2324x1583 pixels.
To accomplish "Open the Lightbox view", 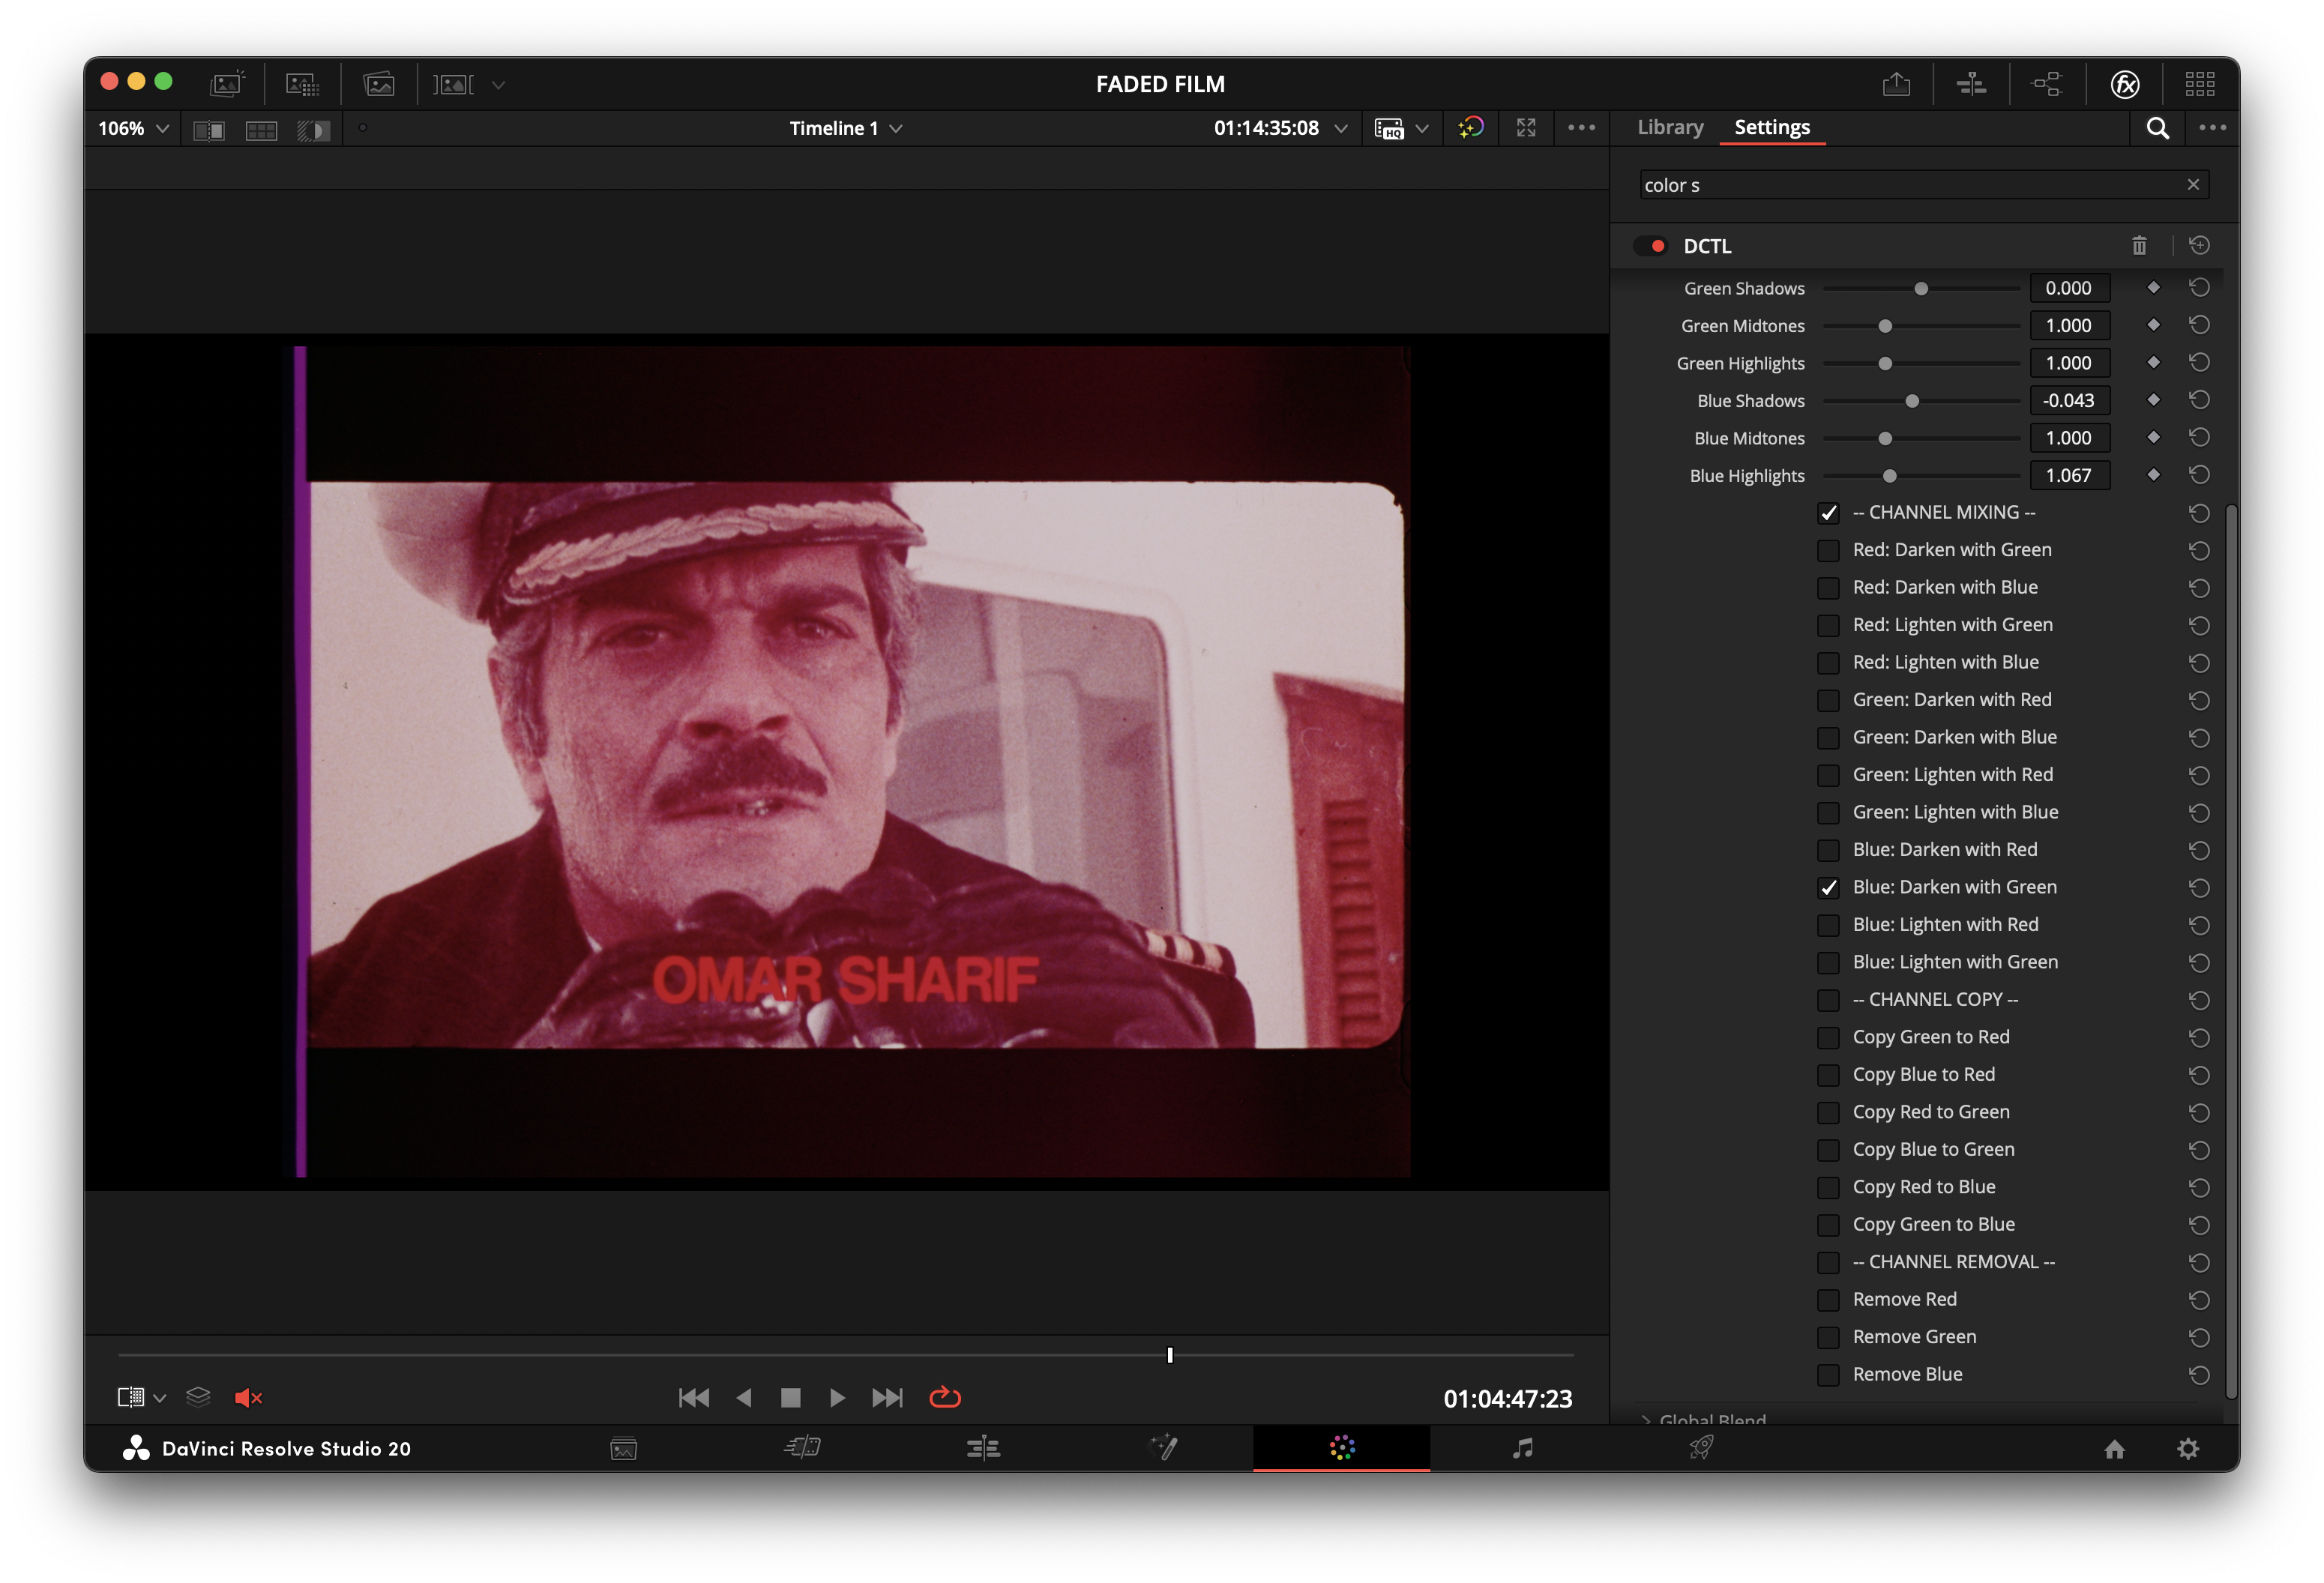I will tap(2199, 84).
